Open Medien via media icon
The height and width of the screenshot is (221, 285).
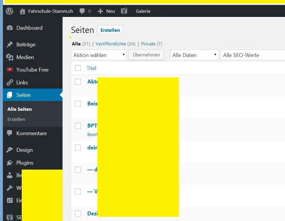coord(10,57)
